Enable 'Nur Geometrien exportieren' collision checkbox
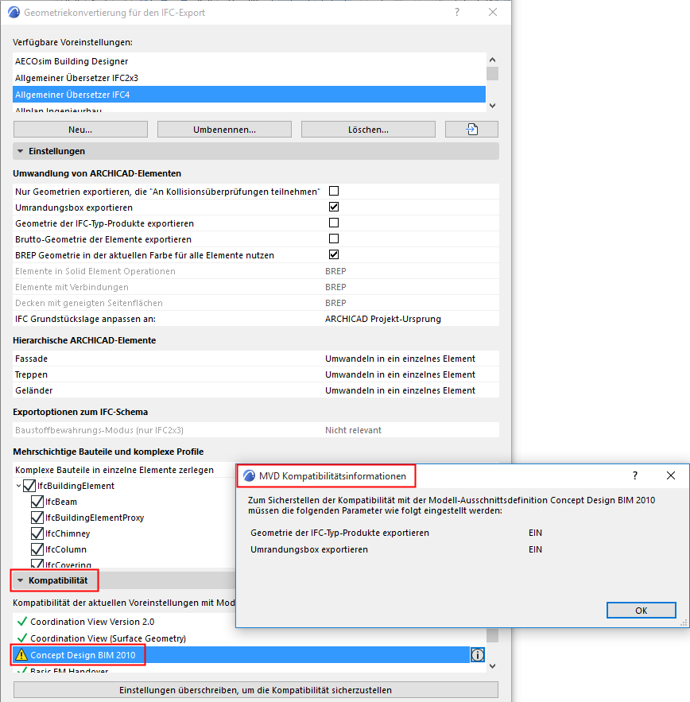The height and width of the screenshot is (702, 690). pos(334,191)
